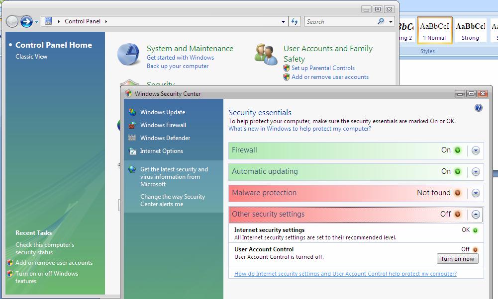Screen dimensions: 498x299
Task: Click shield icon by Turn on or off Windows features
Action: pos(10,274)
